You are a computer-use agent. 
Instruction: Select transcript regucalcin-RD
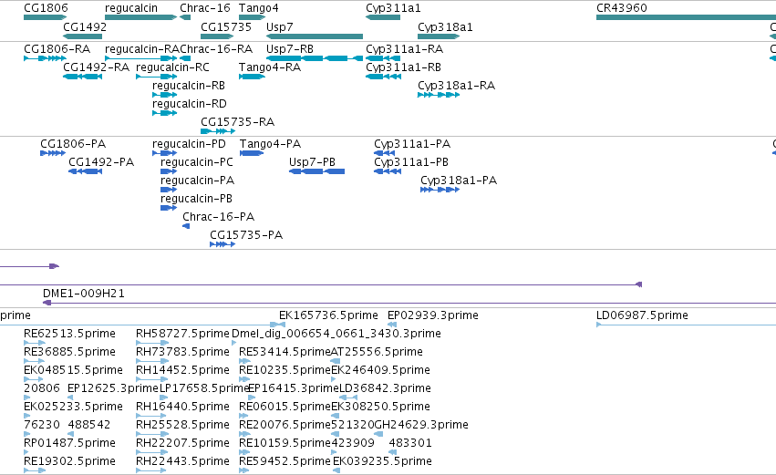tap(190, 104)
